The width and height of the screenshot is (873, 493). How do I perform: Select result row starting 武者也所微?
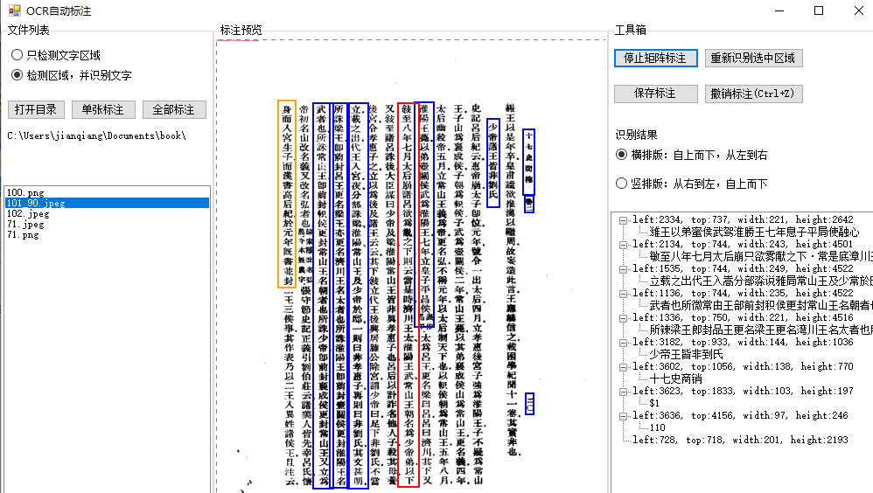760,305
